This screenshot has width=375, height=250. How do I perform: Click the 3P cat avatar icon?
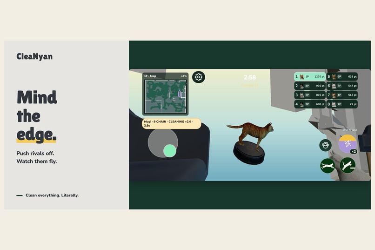pyautogui.click(x=302, y=104)
